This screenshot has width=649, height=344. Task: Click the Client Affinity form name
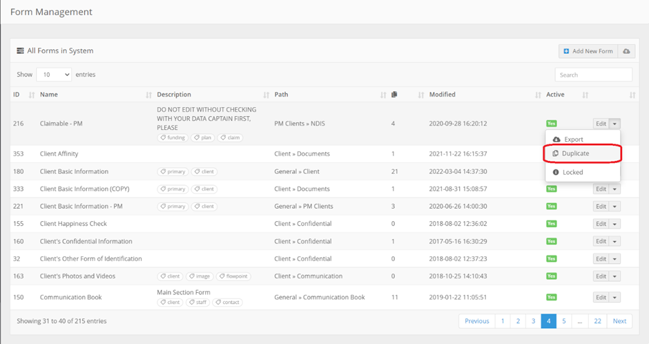[59, 153]
